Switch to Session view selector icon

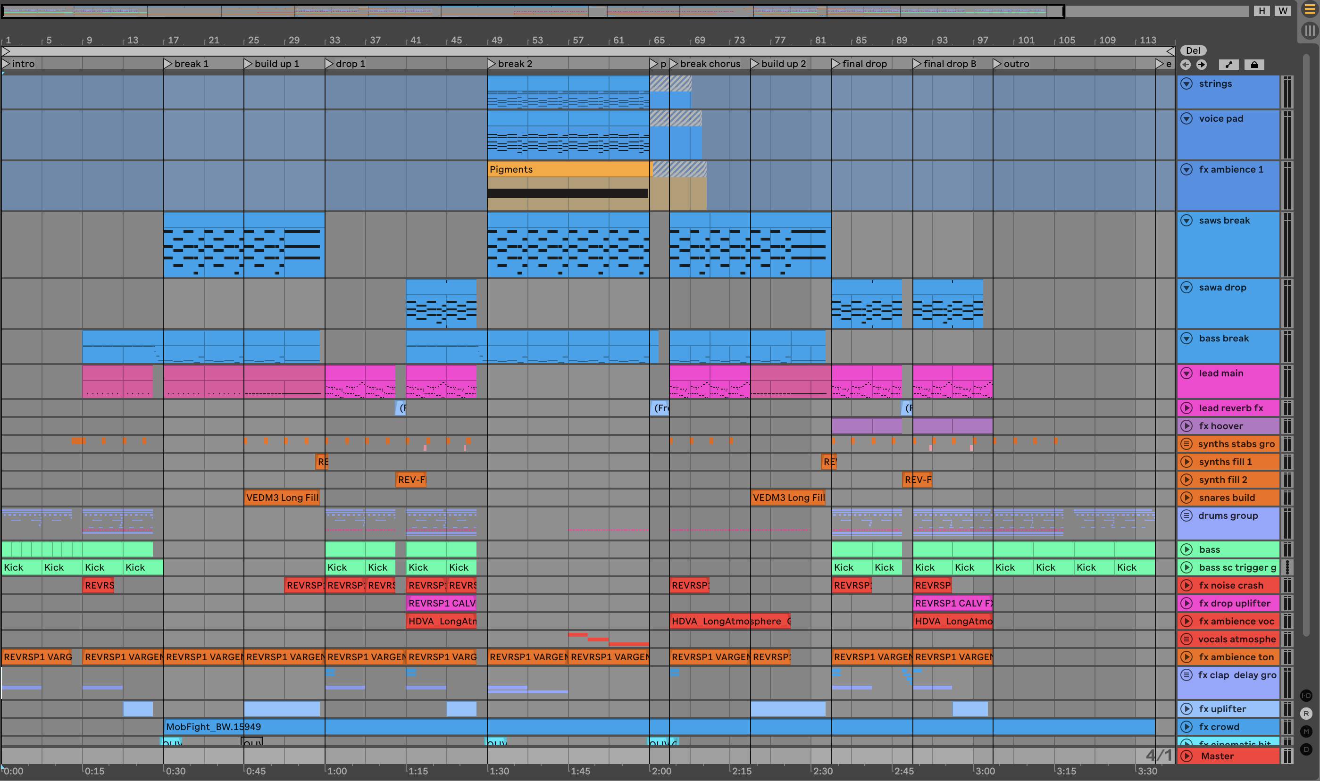[1310, 31]
